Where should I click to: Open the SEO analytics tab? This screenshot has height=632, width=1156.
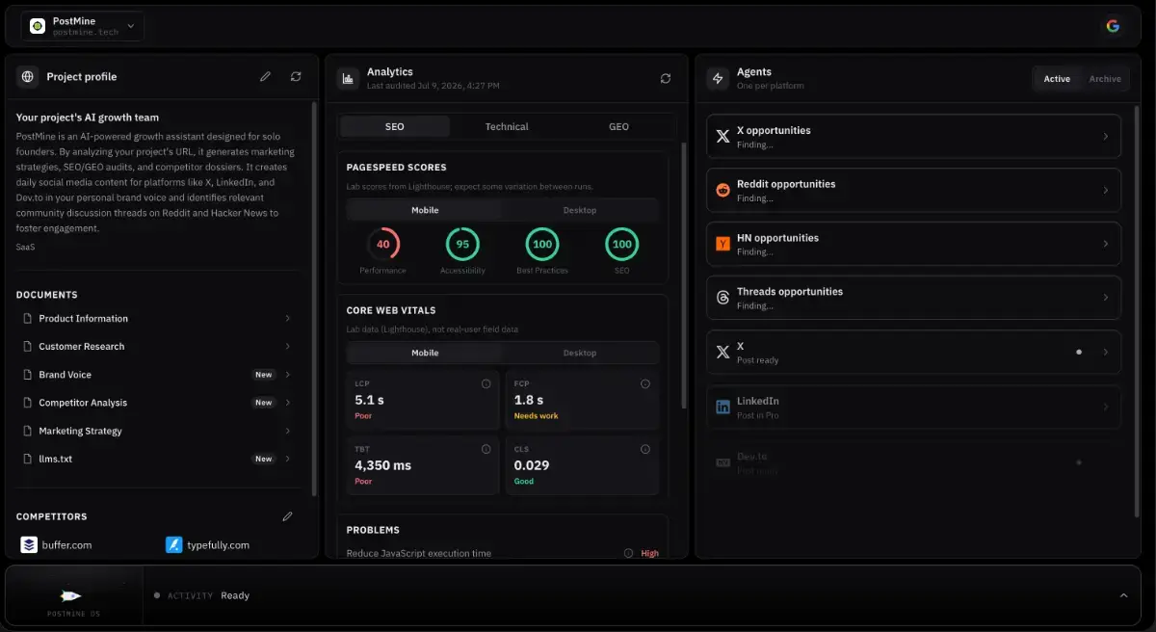click(x=395, y=126)
